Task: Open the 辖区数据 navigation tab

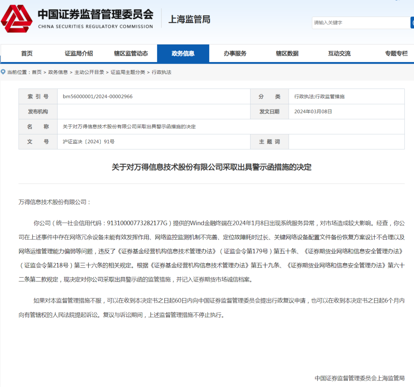Action: pos(287,53)
